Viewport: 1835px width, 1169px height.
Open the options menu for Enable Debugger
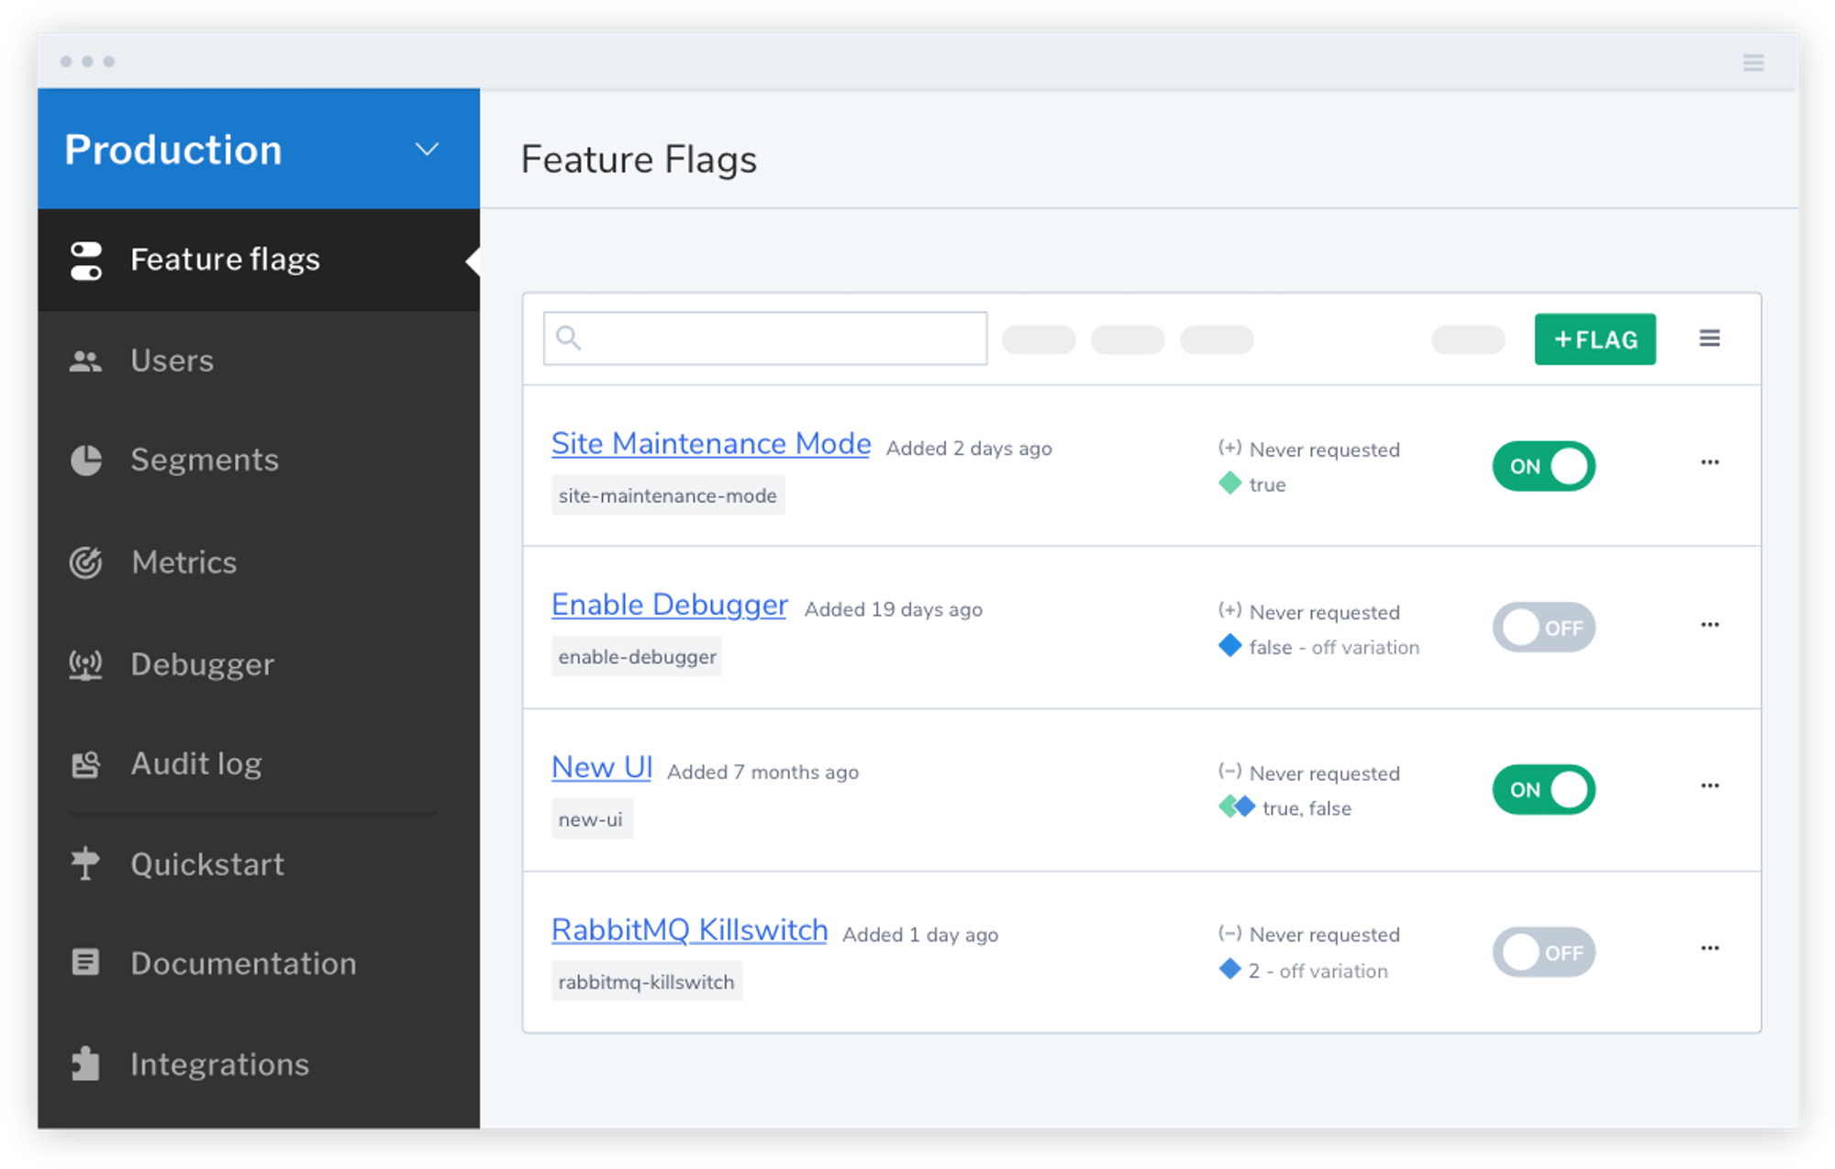(1710, 625)
